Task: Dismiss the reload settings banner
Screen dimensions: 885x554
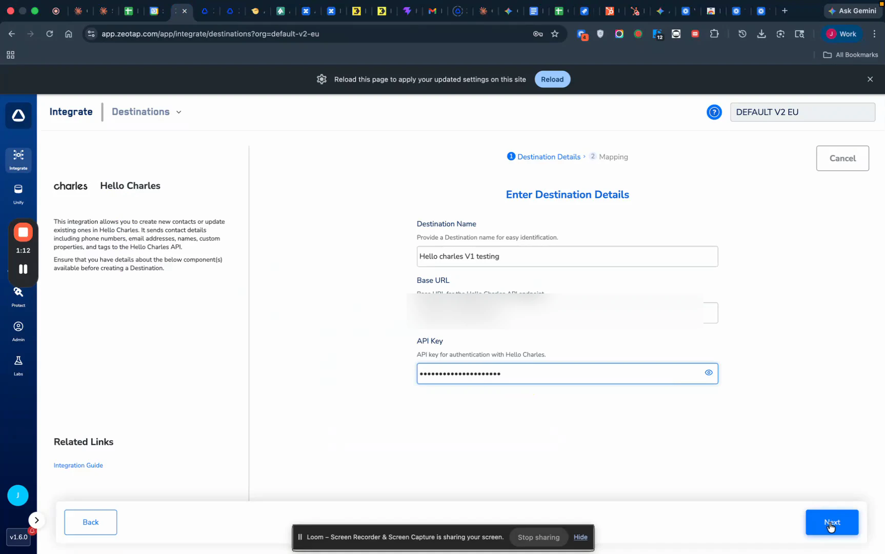Action: (870, 79)
